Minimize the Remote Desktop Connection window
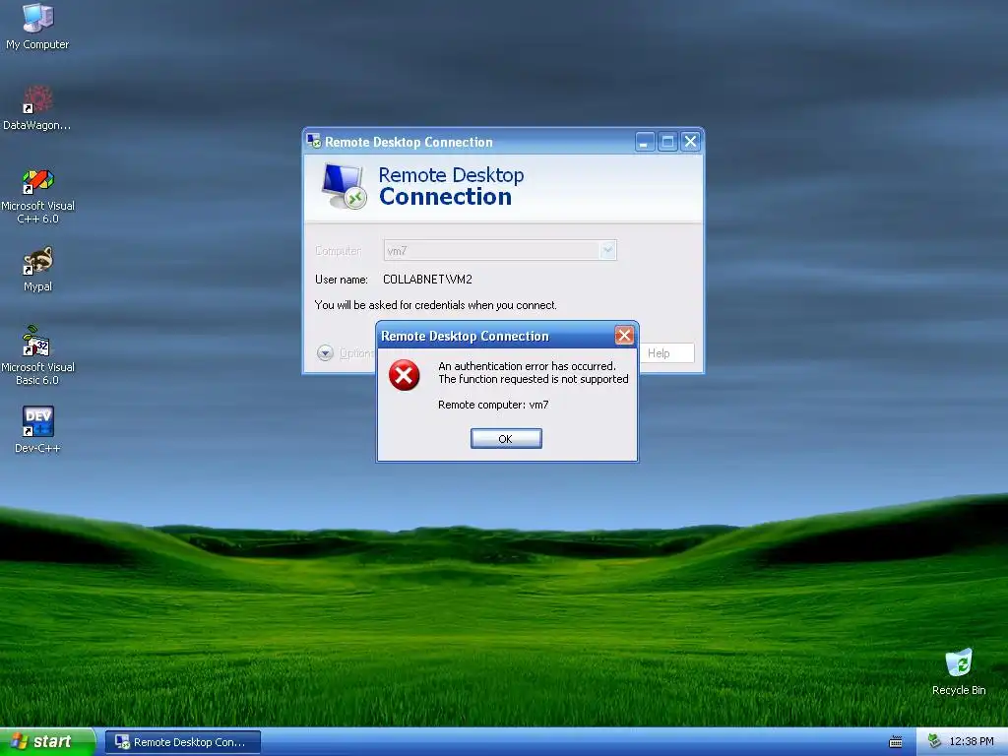1008x756 pixels. [x=645, y=142]
